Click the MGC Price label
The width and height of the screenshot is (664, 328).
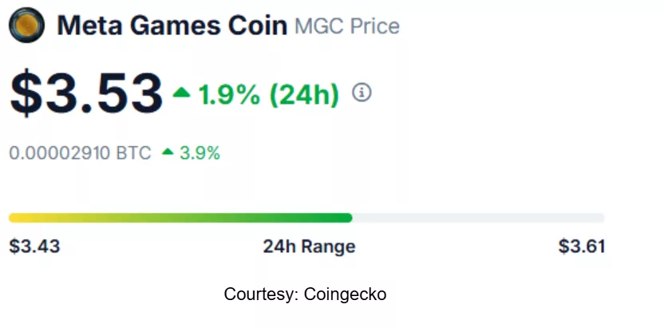click(347, 26)
